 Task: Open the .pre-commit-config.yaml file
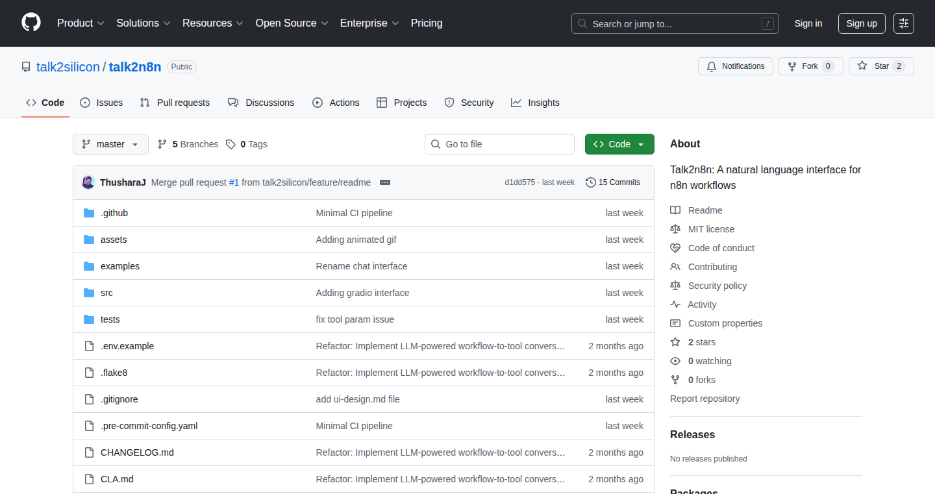149,426
